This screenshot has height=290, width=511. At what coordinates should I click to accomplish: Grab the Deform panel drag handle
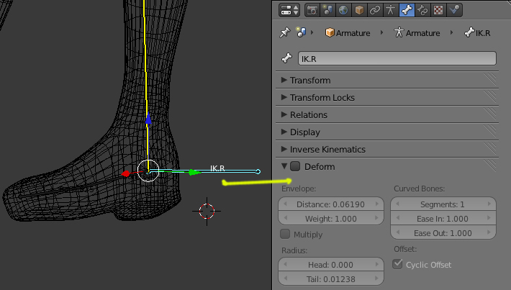pos(490,166)
